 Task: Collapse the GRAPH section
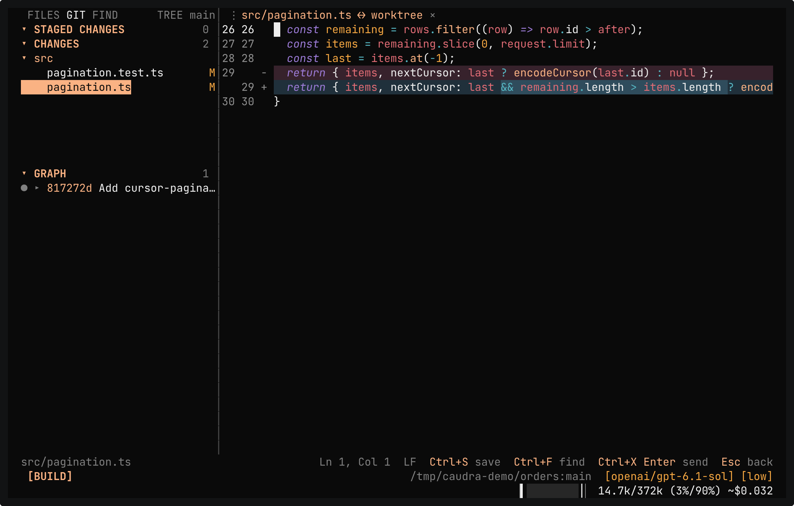coord(24,173)
